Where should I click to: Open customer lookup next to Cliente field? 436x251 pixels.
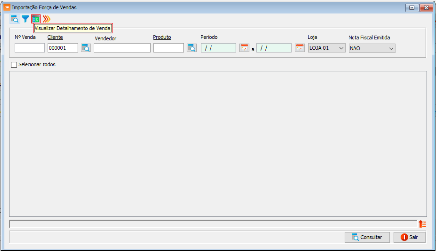[86, 48]
